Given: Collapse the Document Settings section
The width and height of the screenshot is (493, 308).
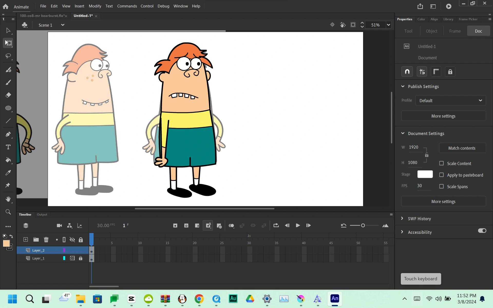Looking at the screenshot, I should pos(403,133).
